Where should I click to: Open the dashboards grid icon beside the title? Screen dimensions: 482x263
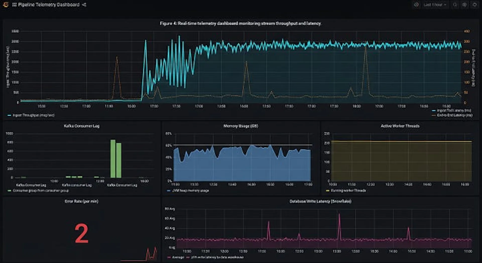pos(14,5)
